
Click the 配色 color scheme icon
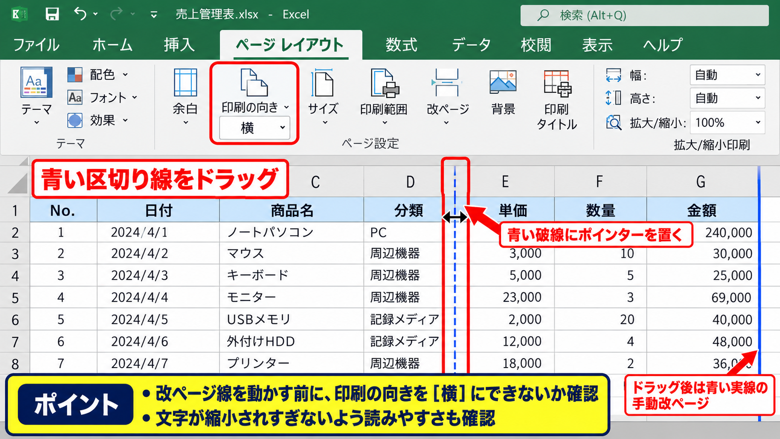pyautogui.click(x=75, y=74)
